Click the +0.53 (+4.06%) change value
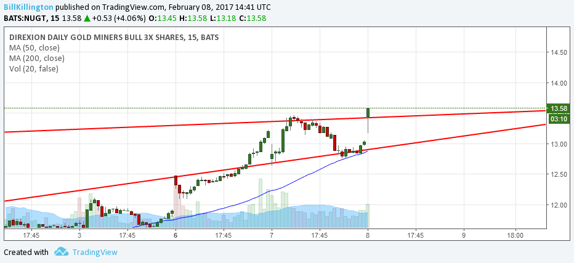Viewport: 574px width, 263px height. click(x=119, y=18)
